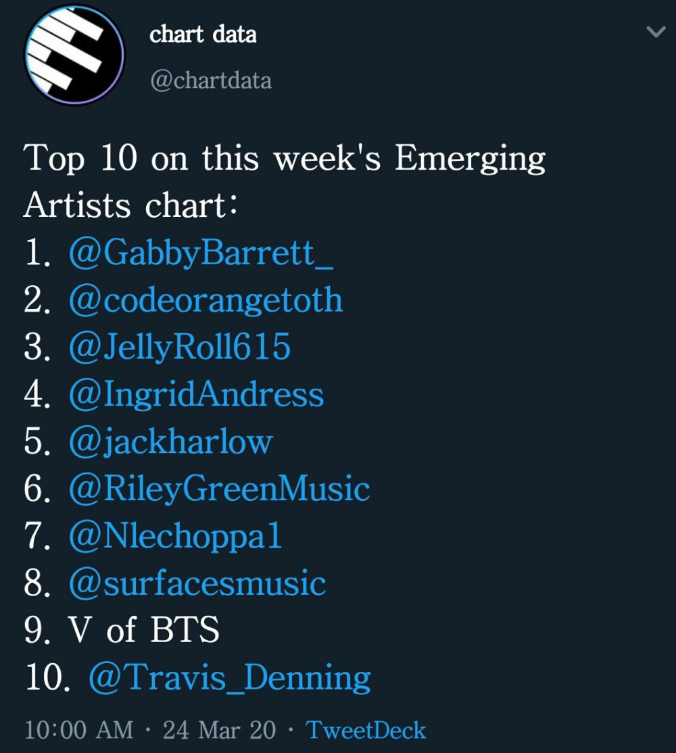This screenshot has height=753, width=676.
Task: Go to the @surfacesmusic mention
Action: tap(197, 583)
